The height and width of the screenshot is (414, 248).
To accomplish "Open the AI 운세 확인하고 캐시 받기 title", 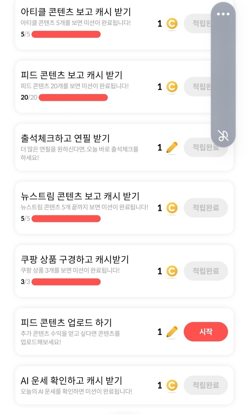I will point(71,380).
